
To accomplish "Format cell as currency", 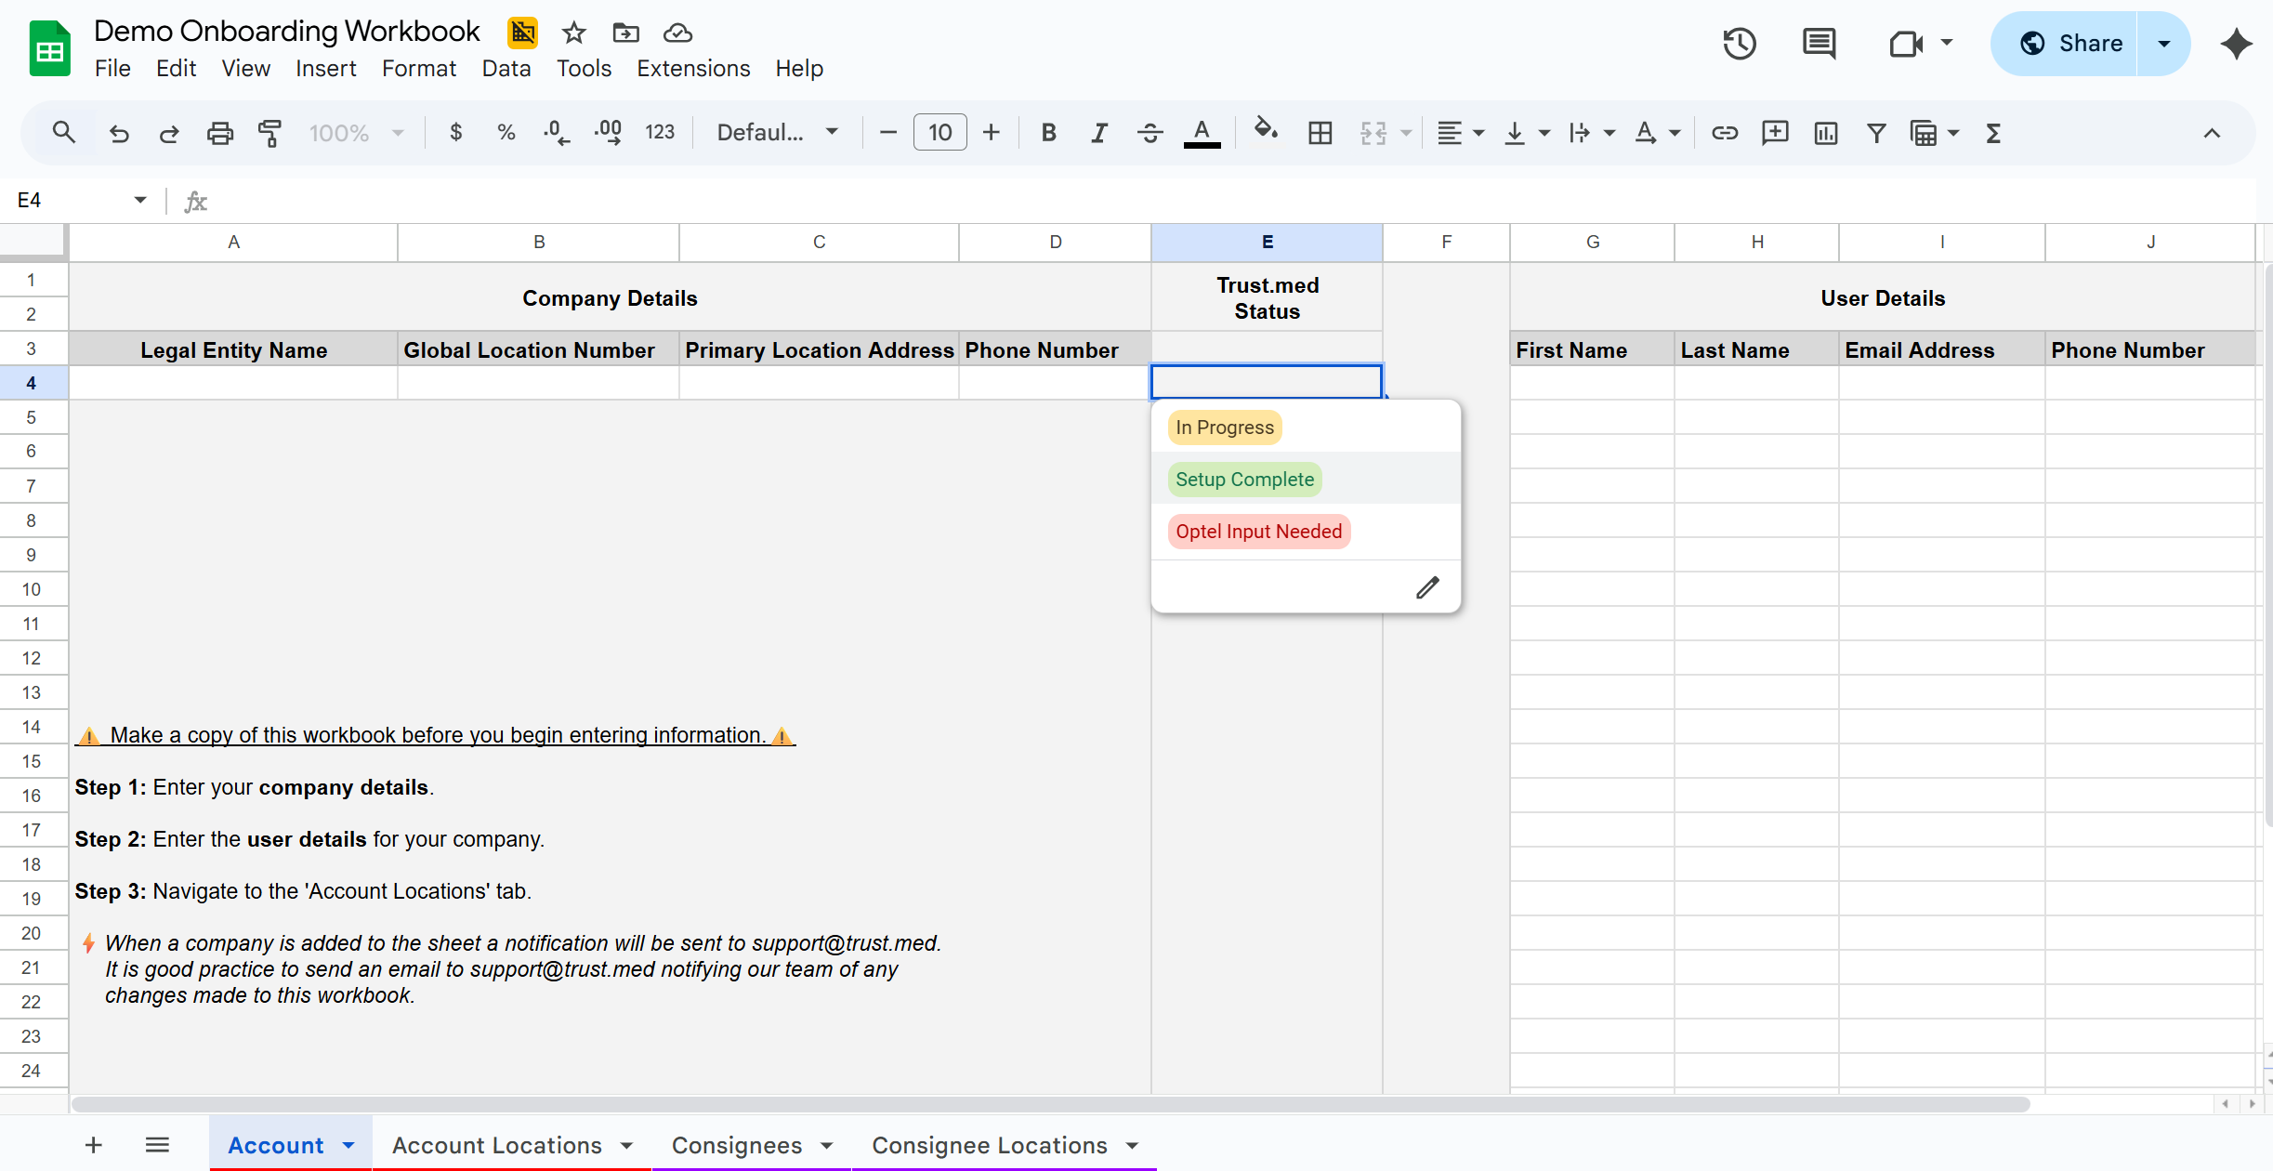I will pos(455,133).
